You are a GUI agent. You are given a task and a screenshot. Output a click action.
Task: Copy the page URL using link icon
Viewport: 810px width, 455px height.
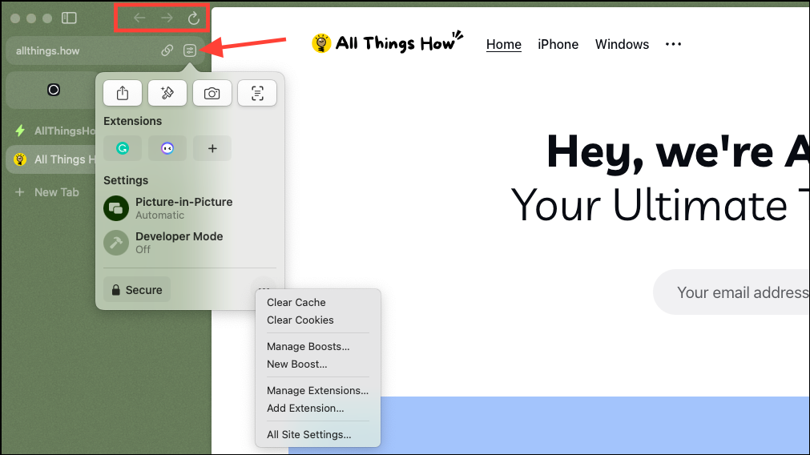click(167, 50)
